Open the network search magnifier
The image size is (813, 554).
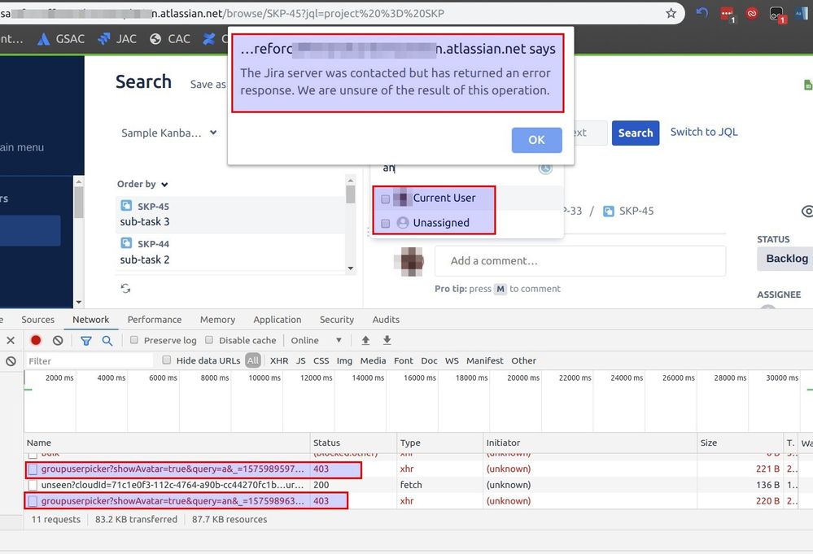click(107, 341)
